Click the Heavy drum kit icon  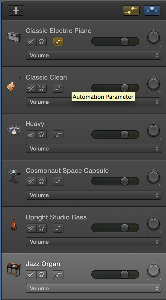point(13,130)
